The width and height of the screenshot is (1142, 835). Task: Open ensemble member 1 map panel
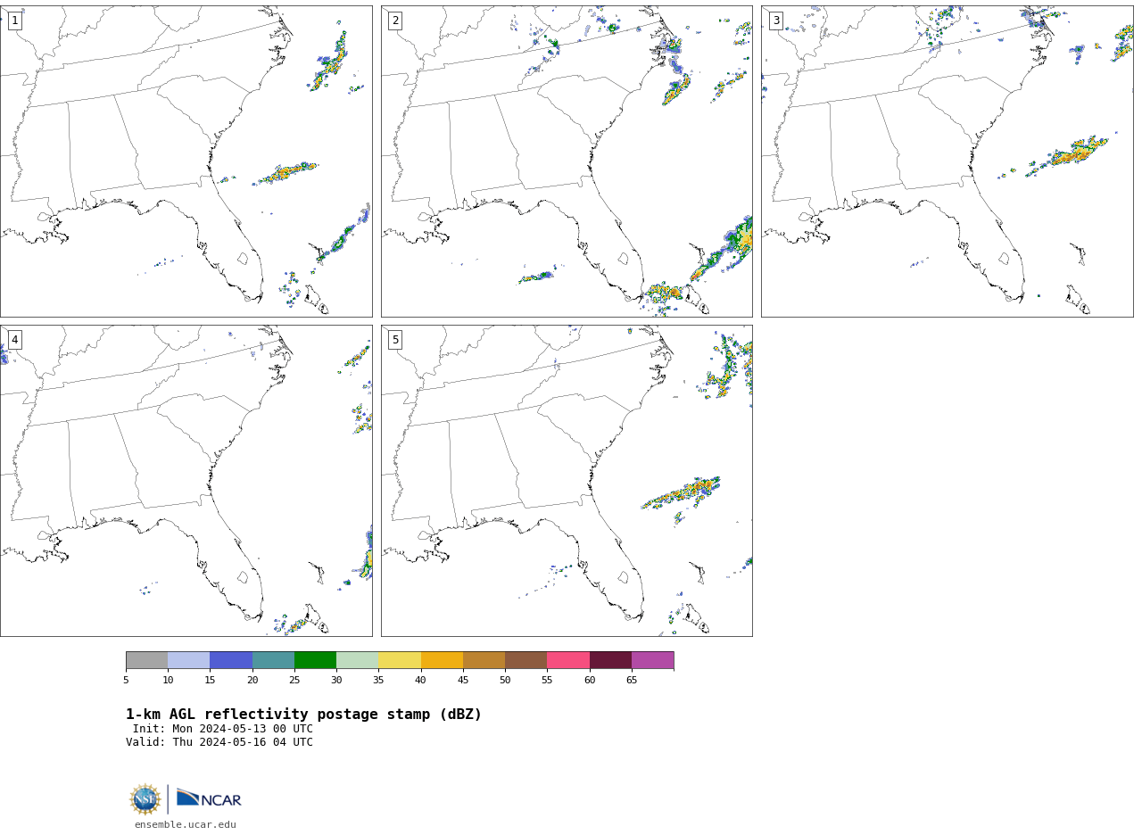click(x=186, y=161)
